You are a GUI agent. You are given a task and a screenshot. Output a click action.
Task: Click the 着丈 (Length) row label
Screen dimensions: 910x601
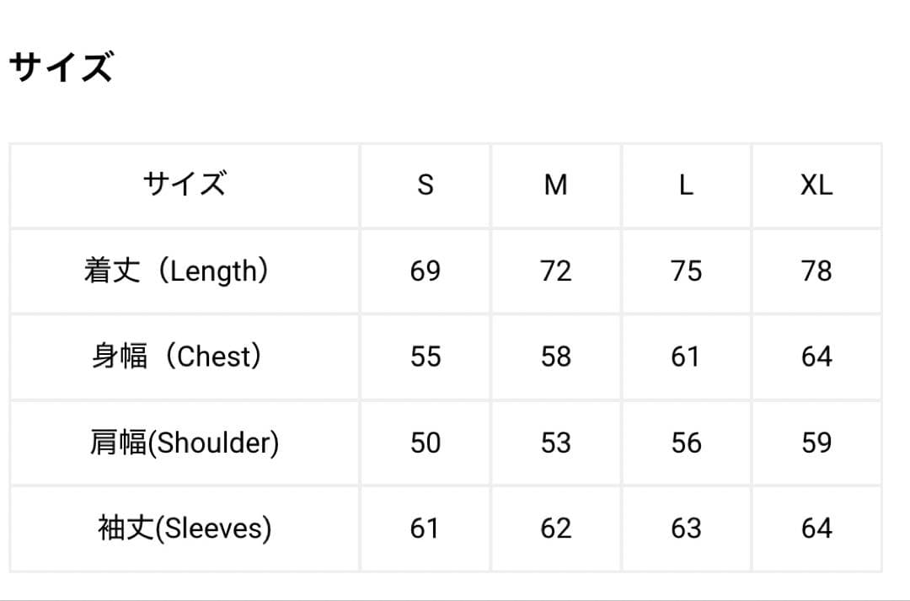(185, 271)
